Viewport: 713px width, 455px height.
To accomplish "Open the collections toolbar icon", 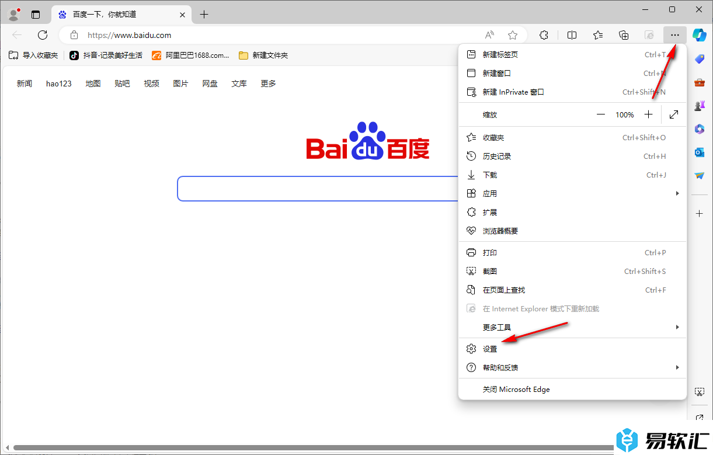I will pos(624,35).
